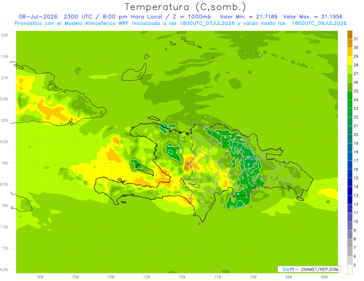Pick the yellow swatch between 28 and 29
The height and width of the screenshot is (281, 364).
click(350, 61)
